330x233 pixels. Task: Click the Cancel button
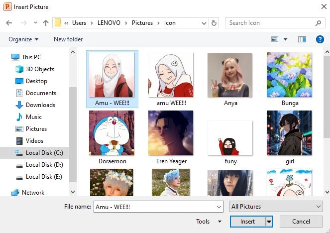coord(301,222)
